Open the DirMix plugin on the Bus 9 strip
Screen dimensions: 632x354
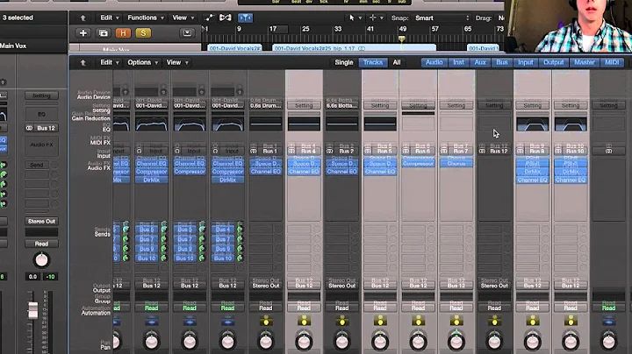[533, 172]
